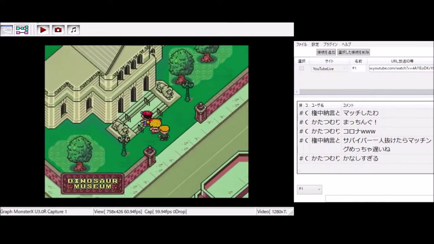Select the comment まっちんぐ！
Screen dimensions: 434x244
(360, 122)
